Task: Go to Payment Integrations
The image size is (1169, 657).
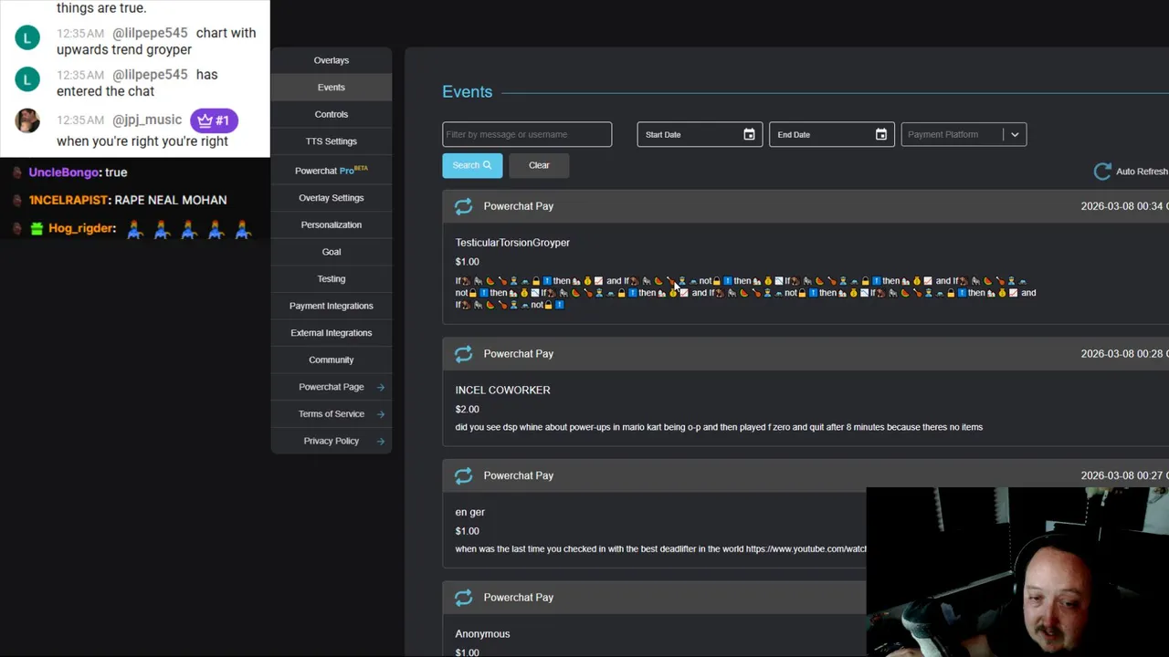Action: click(332, 306)
